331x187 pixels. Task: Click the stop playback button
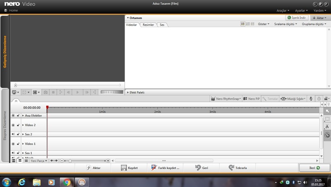53,92
